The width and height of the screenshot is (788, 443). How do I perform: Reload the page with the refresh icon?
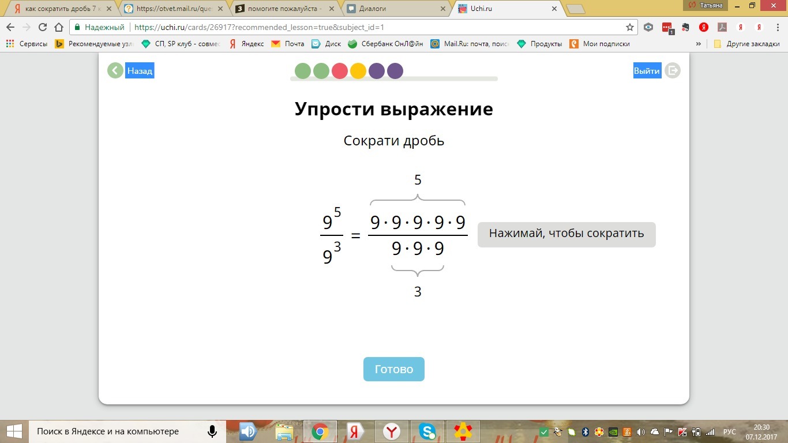(x=43, y=27)
